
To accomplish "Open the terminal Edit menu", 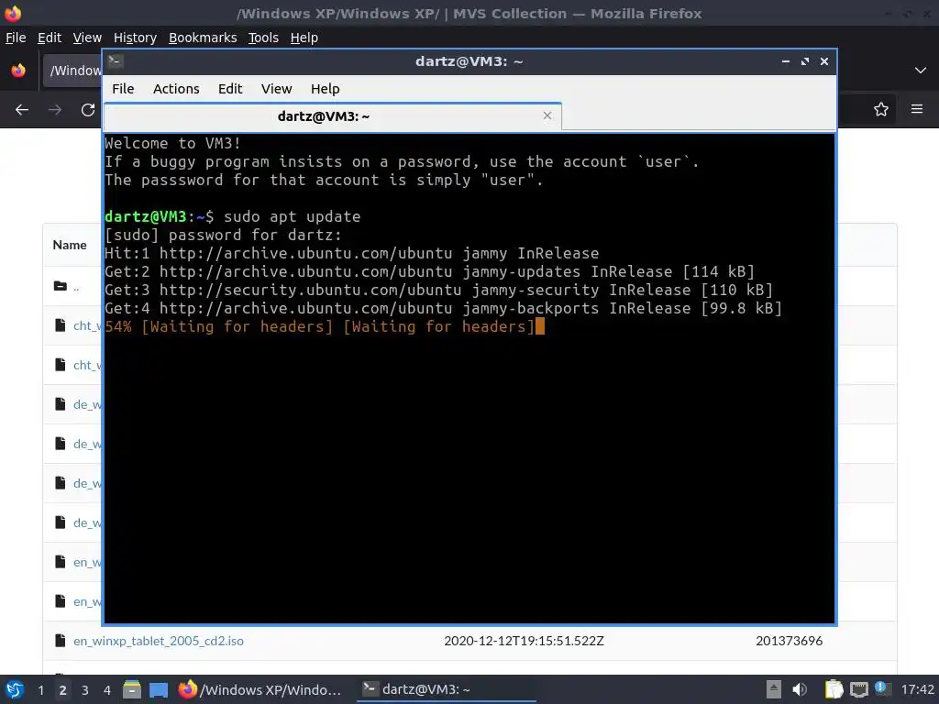I will pos(230,89).
